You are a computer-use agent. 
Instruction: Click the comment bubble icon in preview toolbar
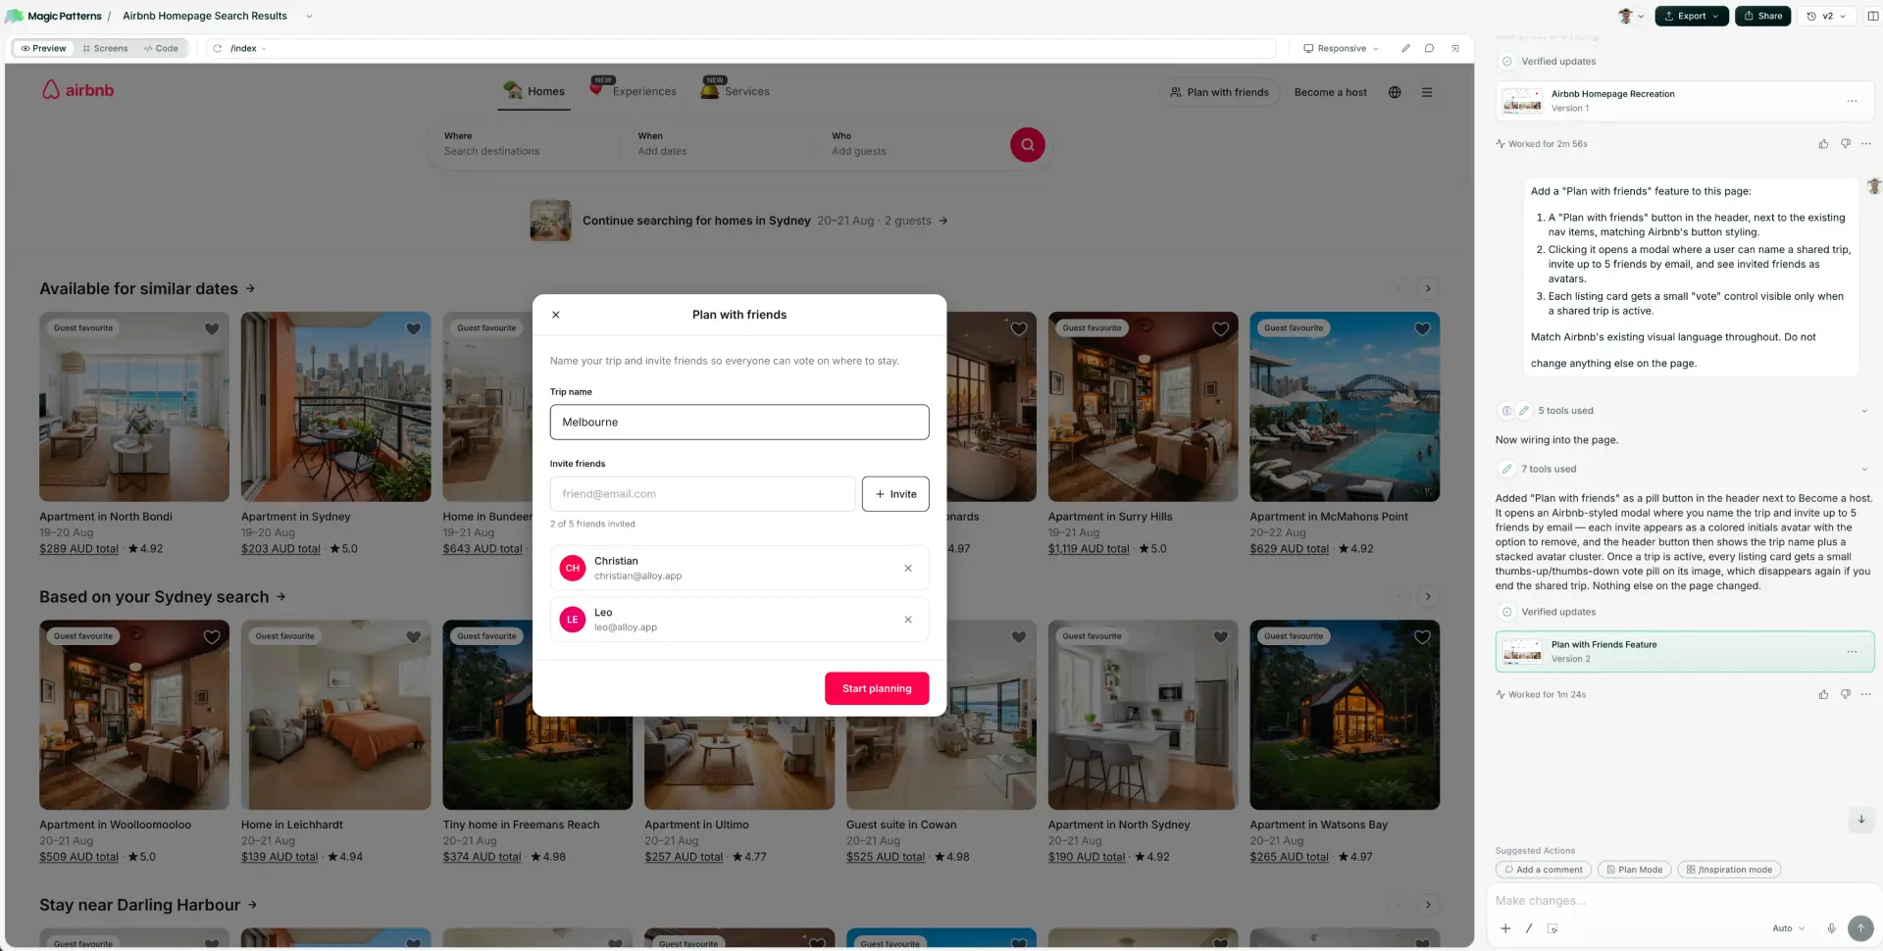click(x=1430, y=48)
